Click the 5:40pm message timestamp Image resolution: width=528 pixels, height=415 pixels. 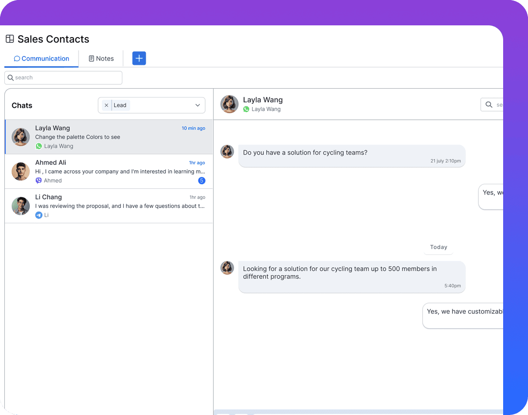pos(452,286)
